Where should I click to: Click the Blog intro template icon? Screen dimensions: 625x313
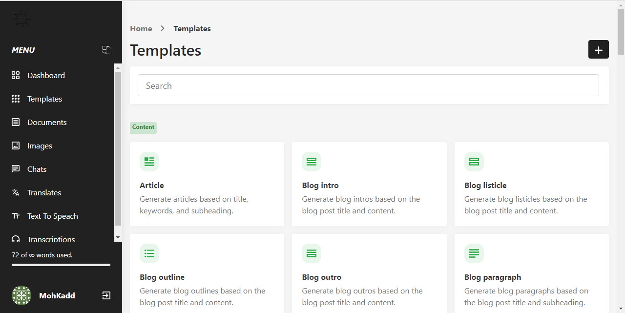click(312, 162)
